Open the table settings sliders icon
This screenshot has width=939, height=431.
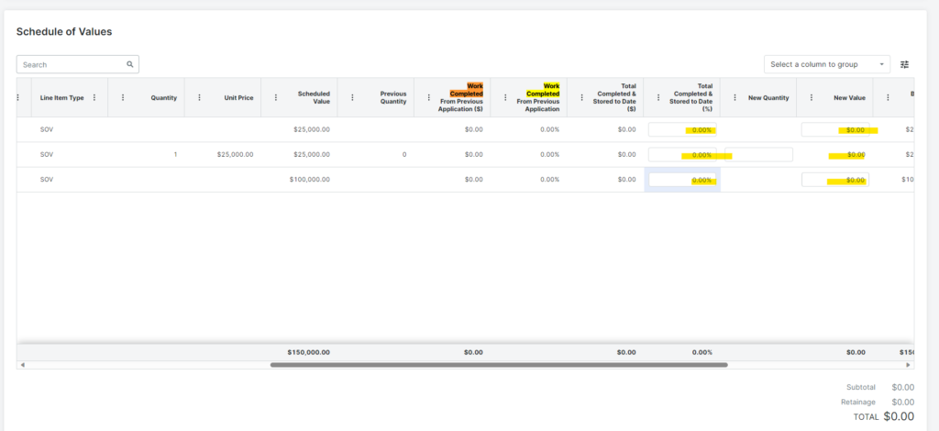pos(905,64)
